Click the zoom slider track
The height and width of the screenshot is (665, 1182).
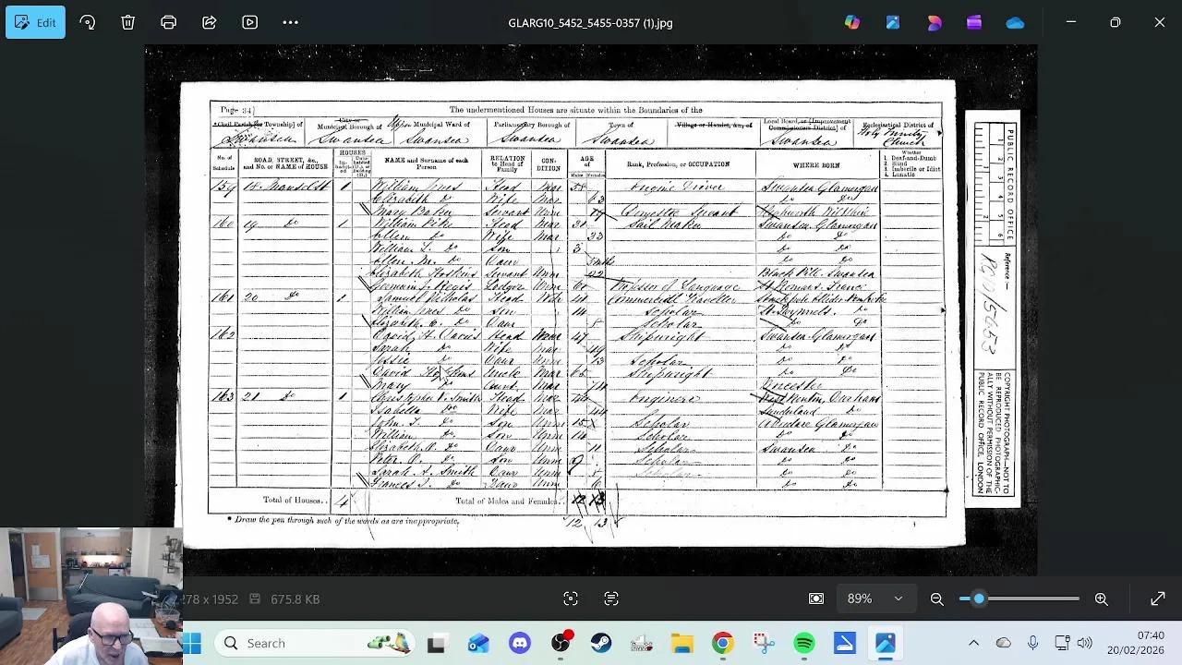[x=1019, y=599]
